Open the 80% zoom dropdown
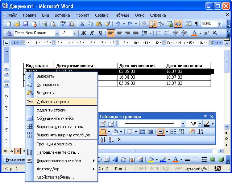Screen dimensions: 232x184 pos(219,24)
